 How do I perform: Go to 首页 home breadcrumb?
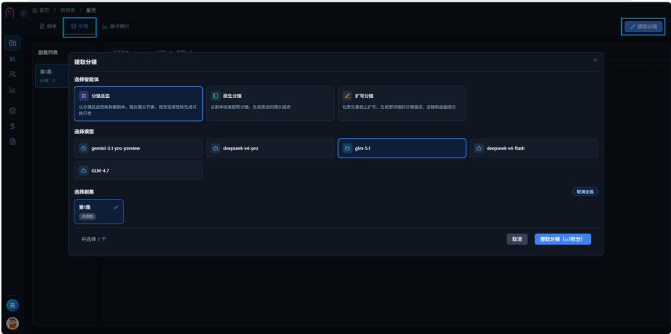pyautogui.click(x=41, y=10)
